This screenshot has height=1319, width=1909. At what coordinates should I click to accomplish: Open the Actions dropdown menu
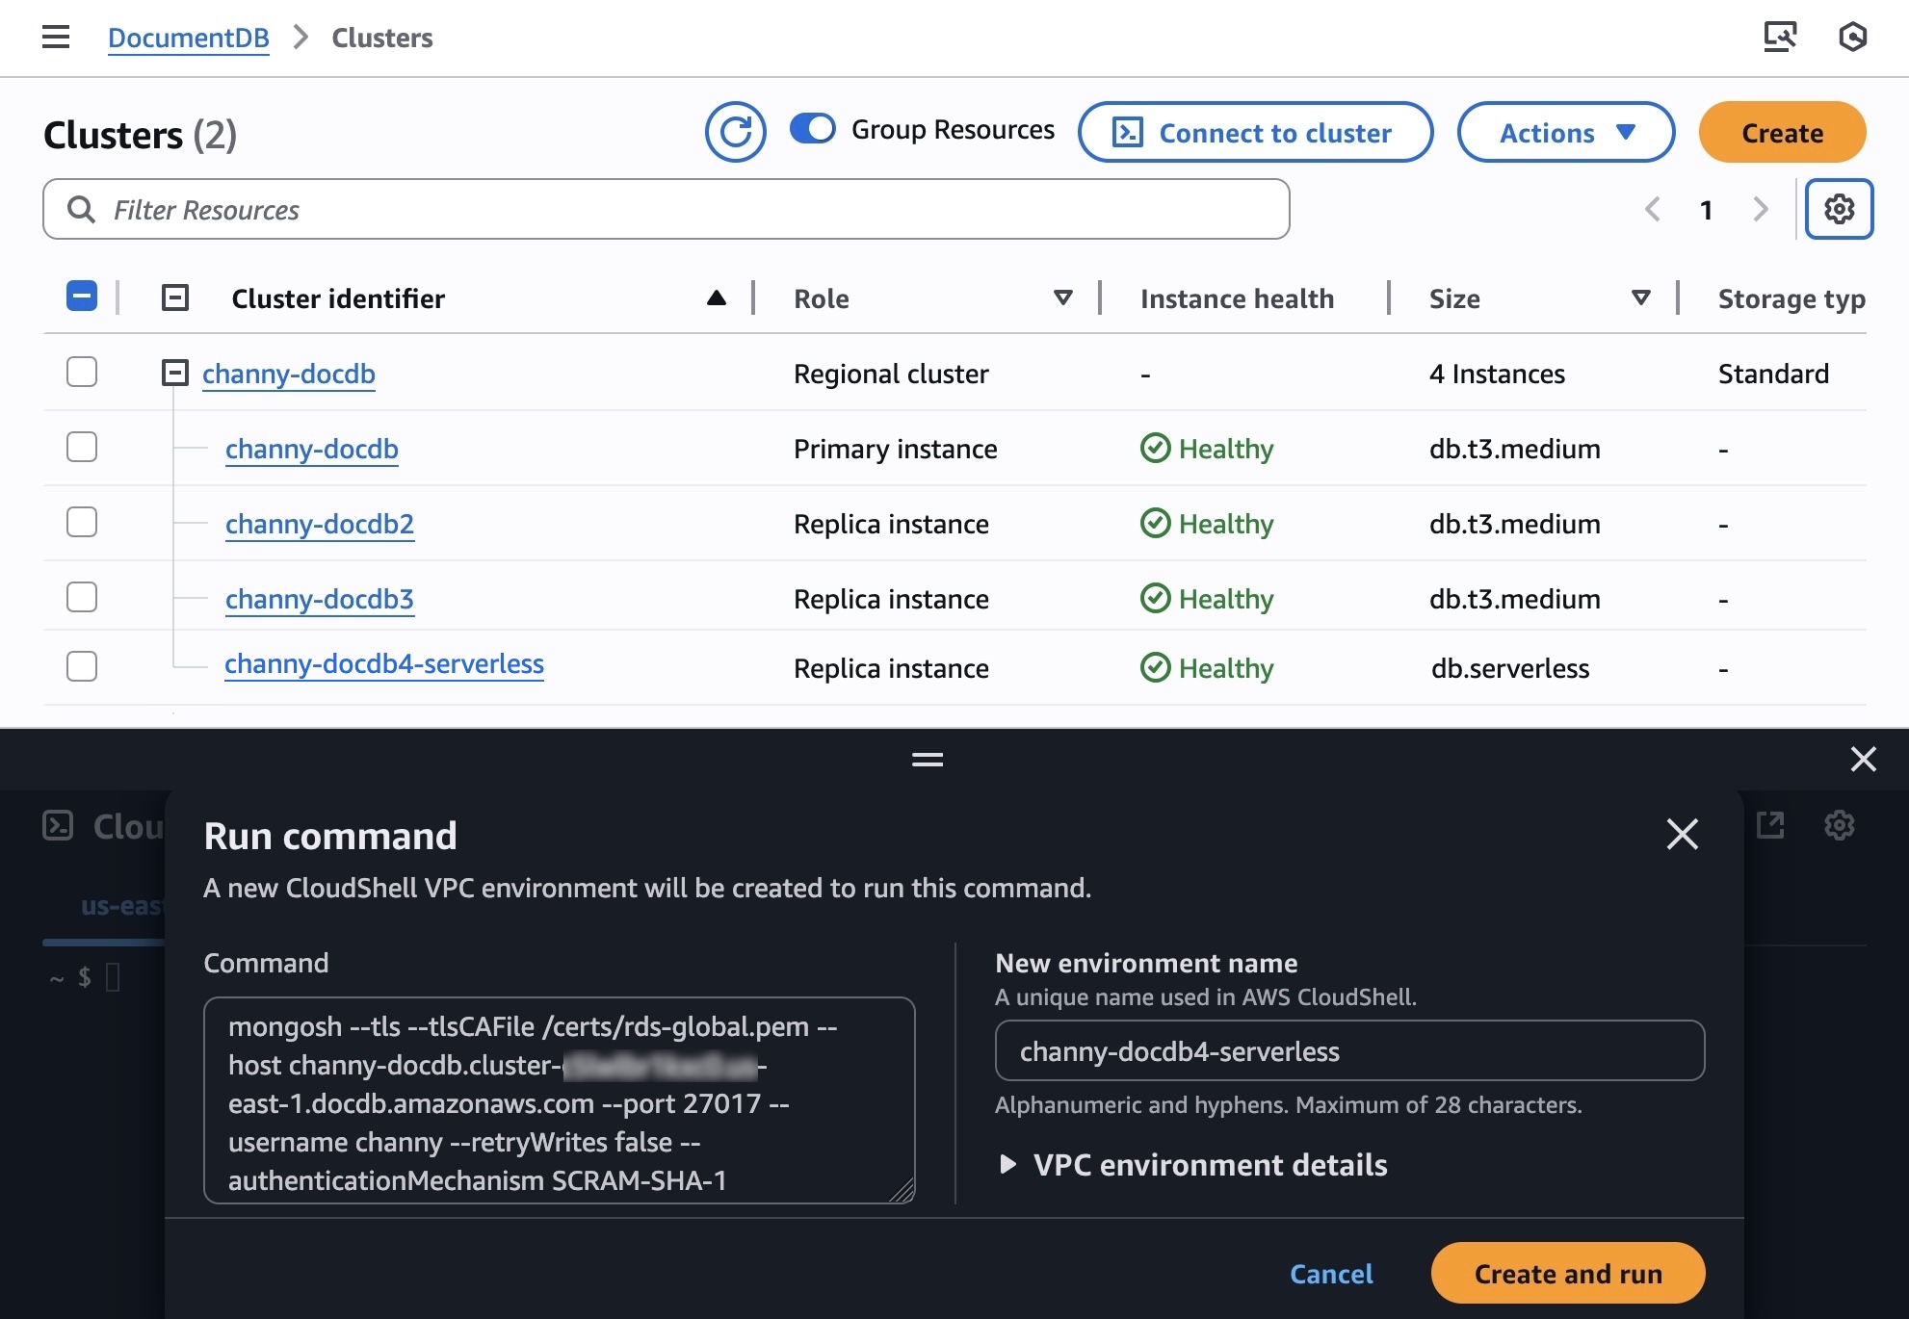pyautogui.click(x=1565, y=133)
